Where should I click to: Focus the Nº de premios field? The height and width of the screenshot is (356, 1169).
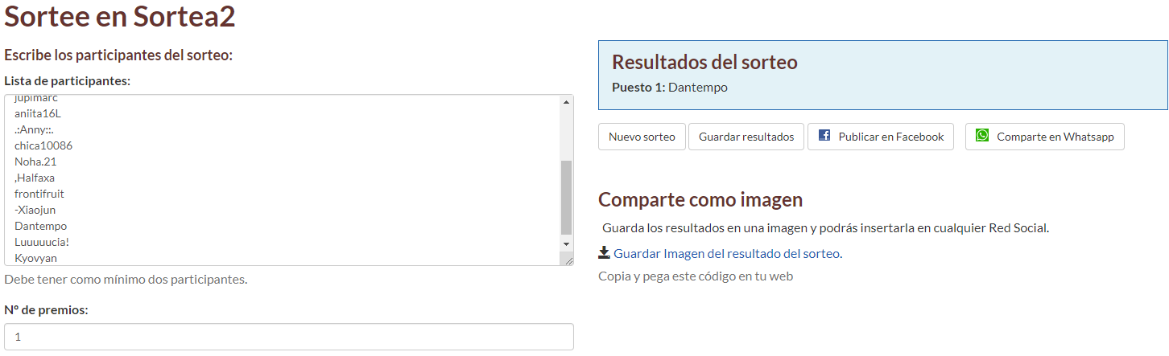click(x=289, y=337)
